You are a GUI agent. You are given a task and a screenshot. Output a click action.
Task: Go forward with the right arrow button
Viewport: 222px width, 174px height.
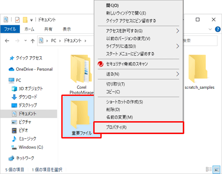17,41
